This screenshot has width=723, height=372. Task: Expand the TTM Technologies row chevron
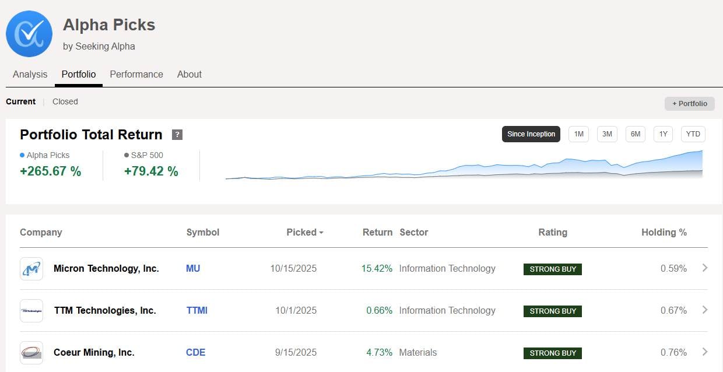pos(705,310)
